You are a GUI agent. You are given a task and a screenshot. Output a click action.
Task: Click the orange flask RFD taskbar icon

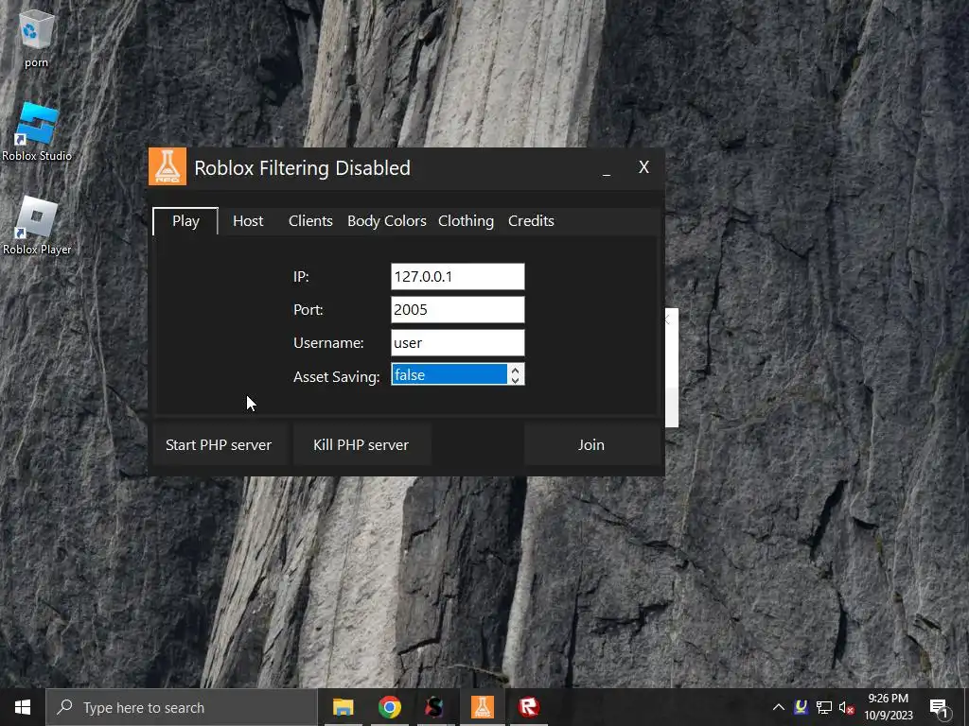482,707
